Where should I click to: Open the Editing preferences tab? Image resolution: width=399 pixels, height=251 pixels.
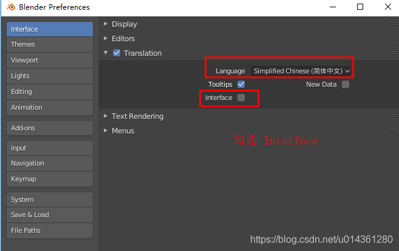[x=50, y=92]
